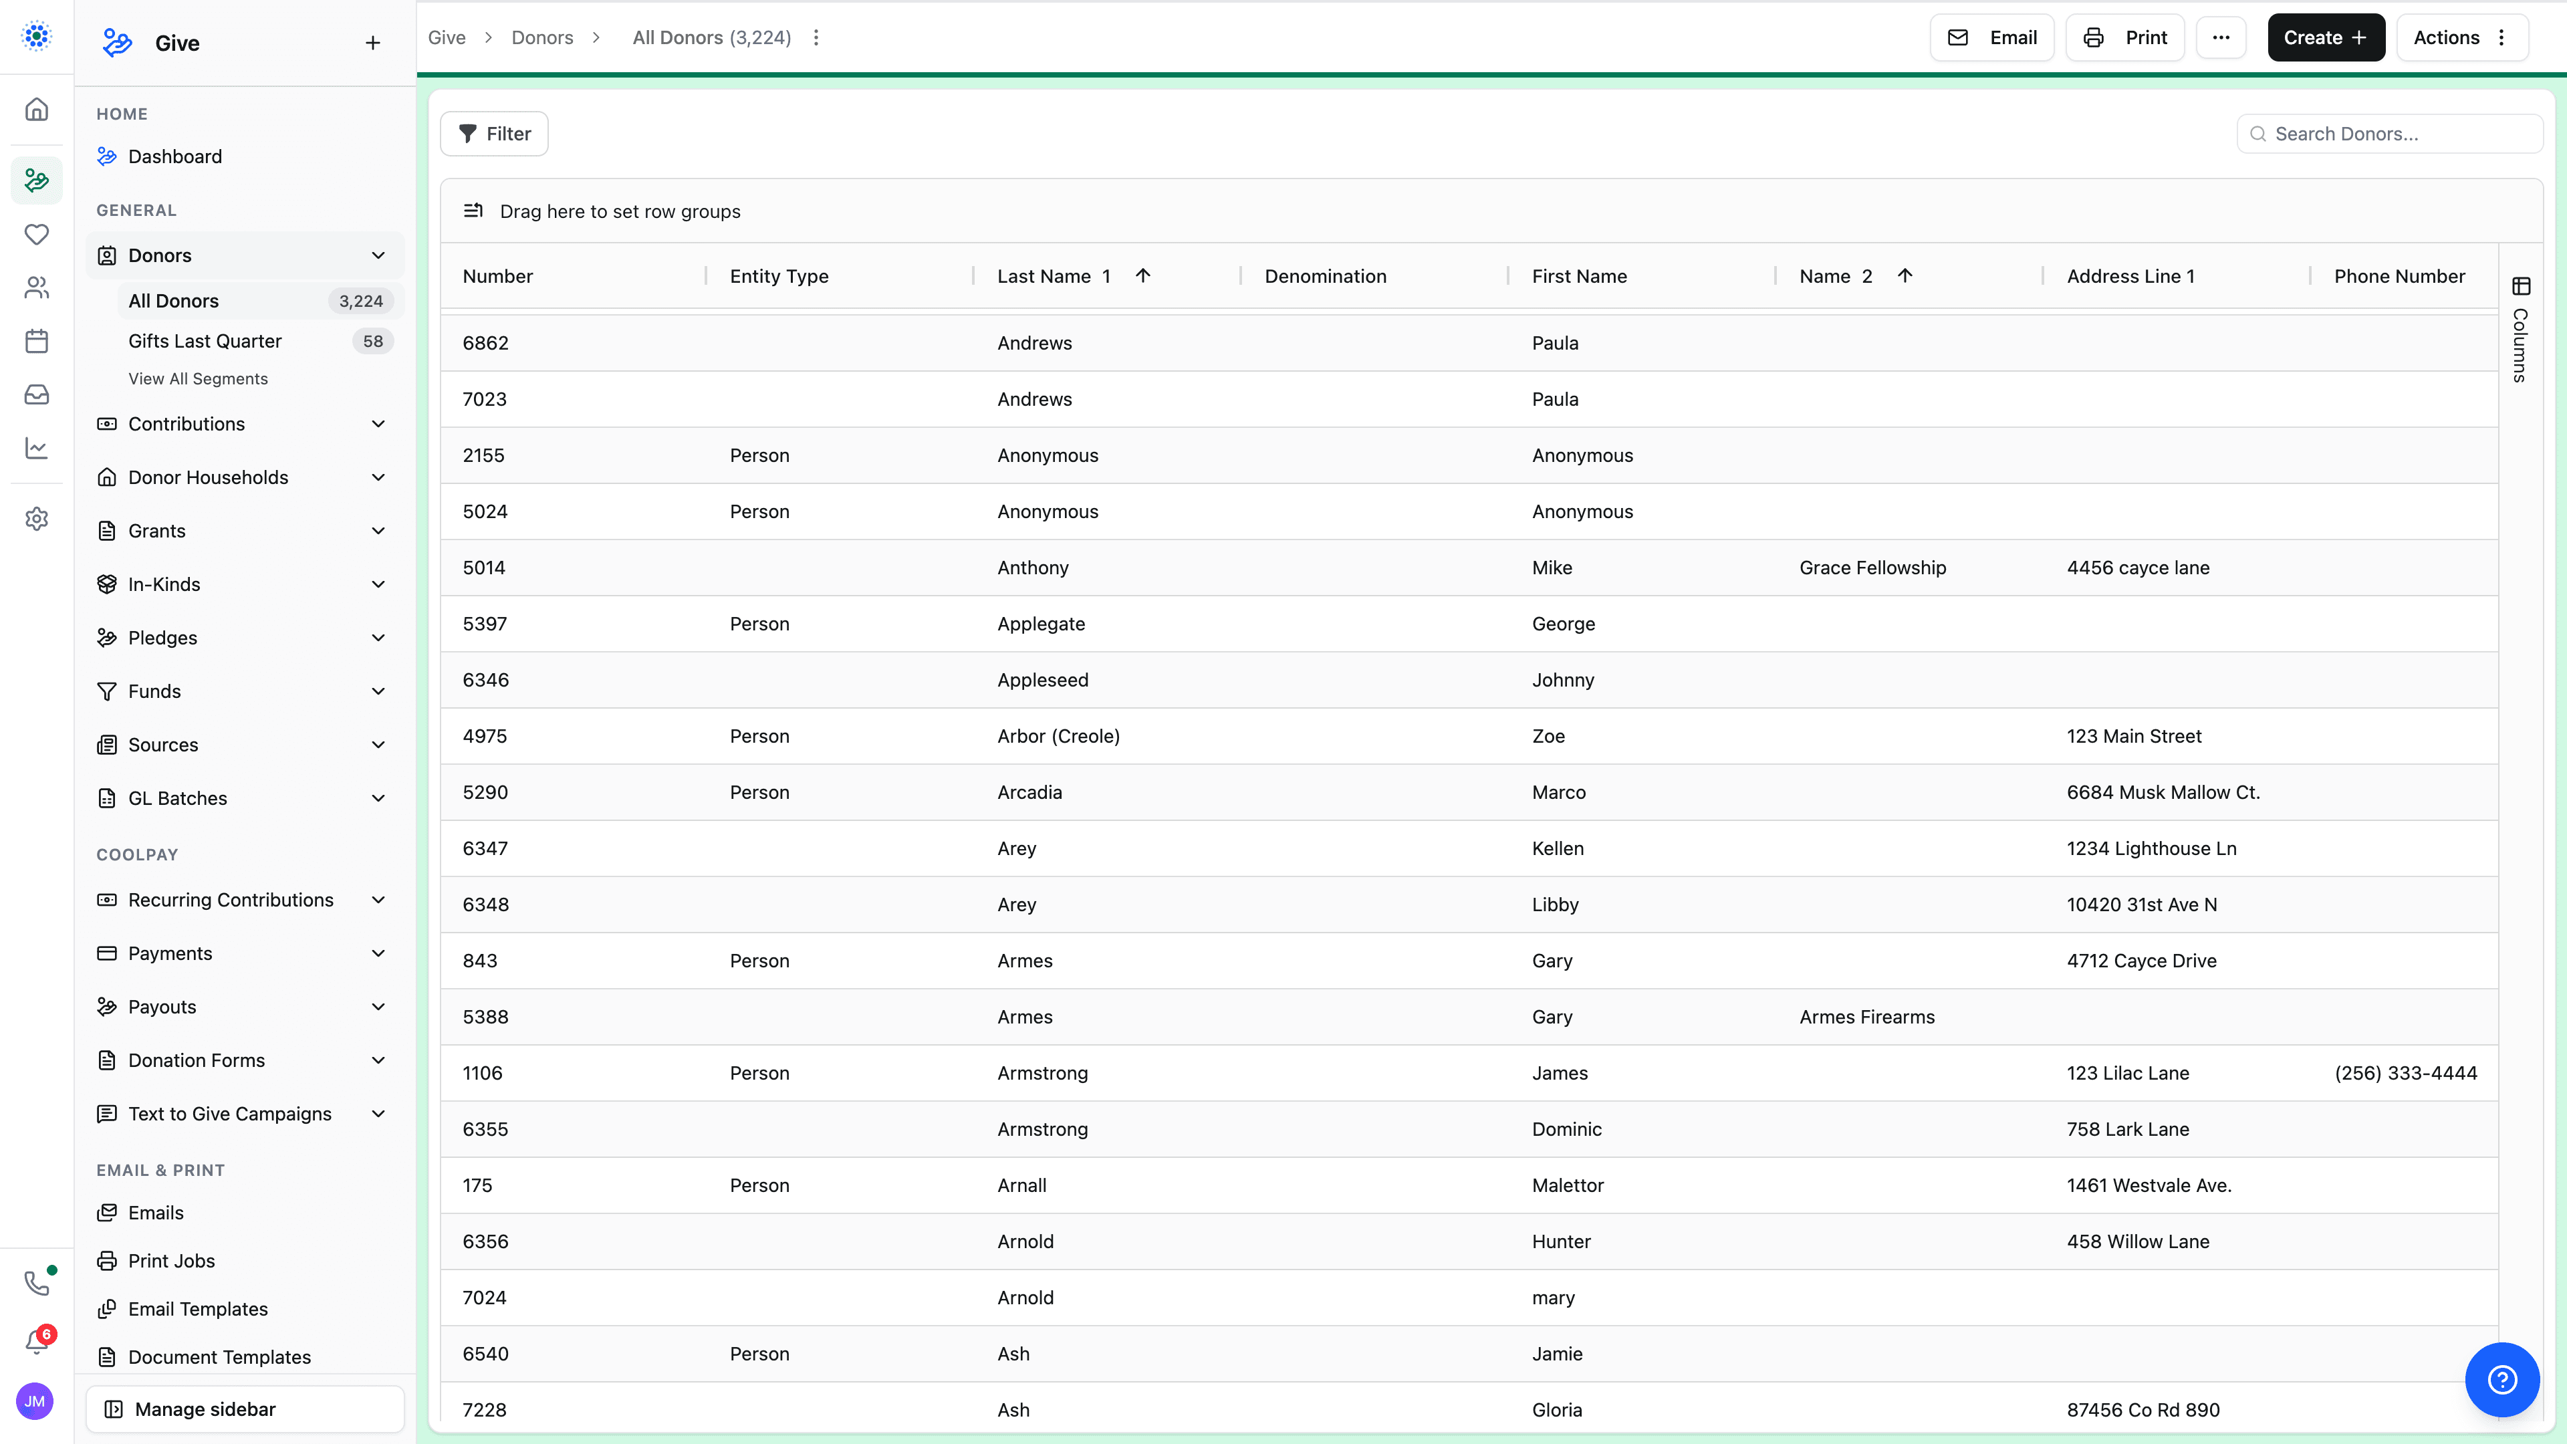Expand the Payments section
This screenshot has width=2567, height=1444.
click(x=378, y=954)
